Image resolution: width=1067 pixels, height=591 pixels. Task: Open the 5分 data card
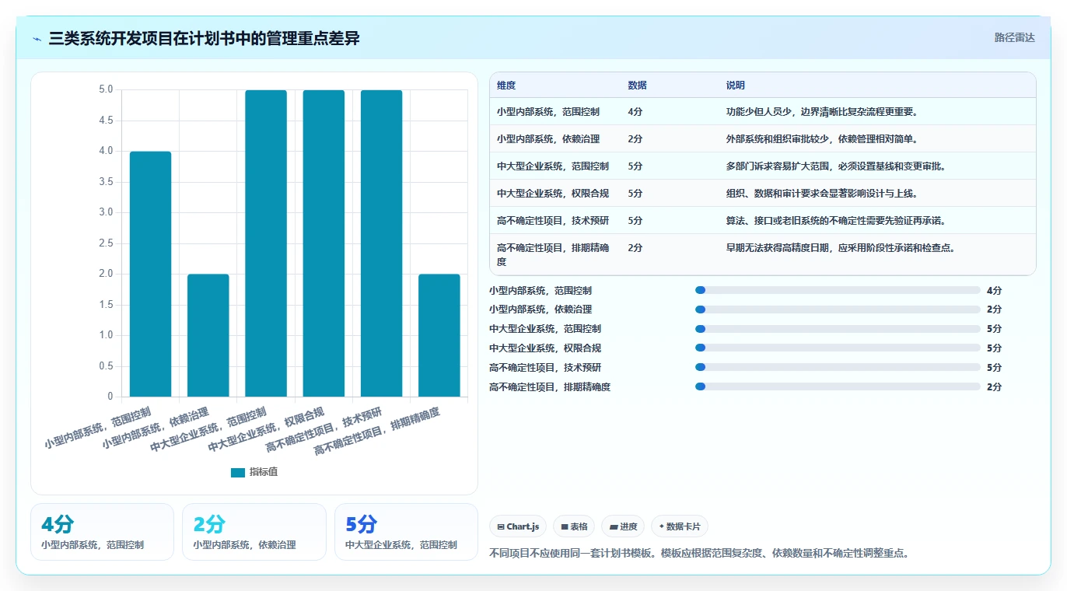click(x=406, y=532)
